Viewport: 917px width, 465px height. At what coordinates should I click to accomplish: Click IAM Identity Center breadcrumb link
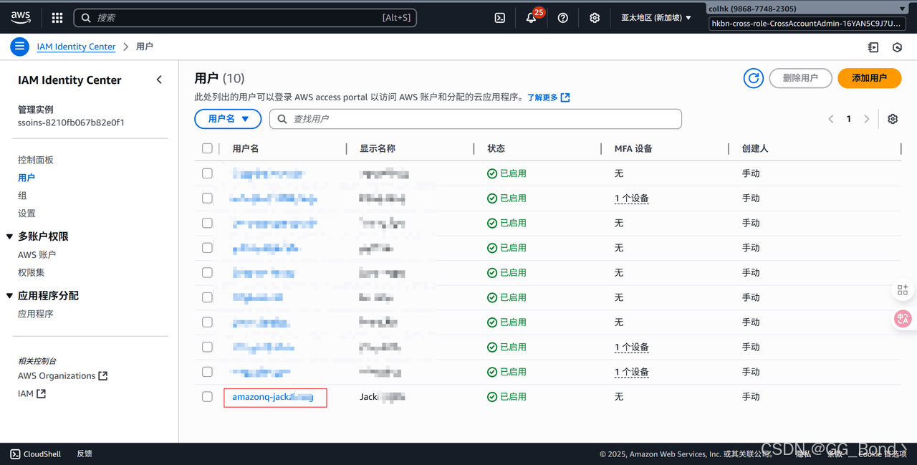(76, 47)
